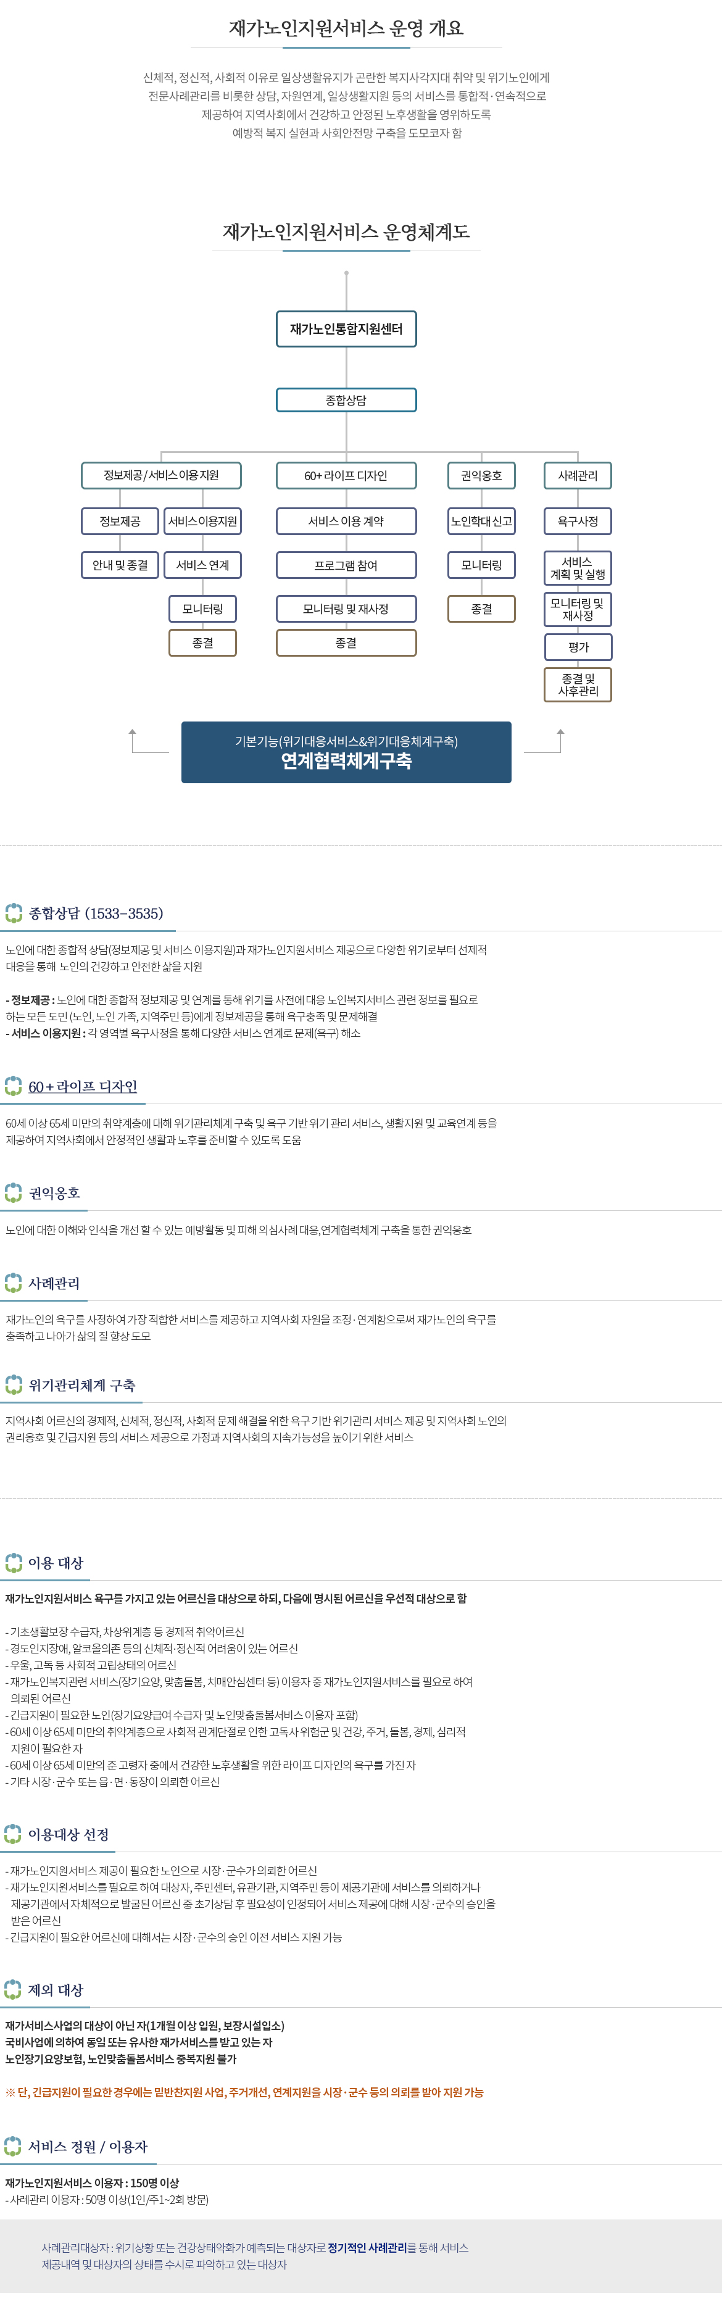Click the icon beside 종합상담 (1533-3535) heading
The width and height of the screenshot is (722, 2304).
[14, 913]
